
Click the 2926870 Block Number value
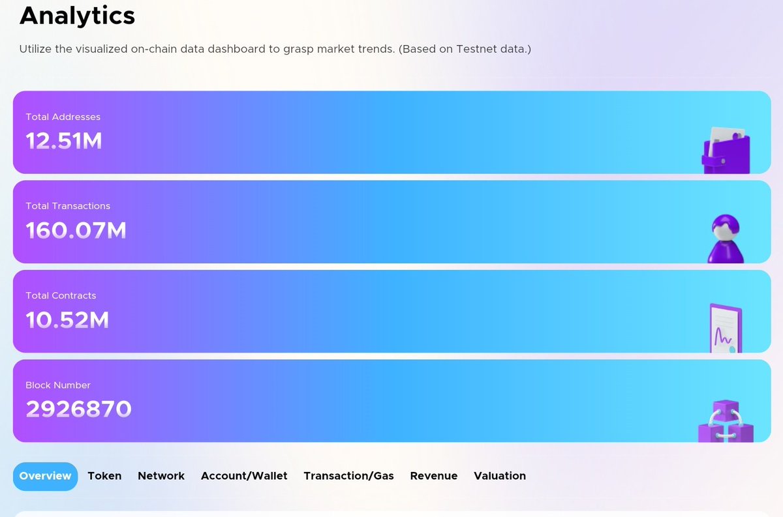(x=78, y=409)
